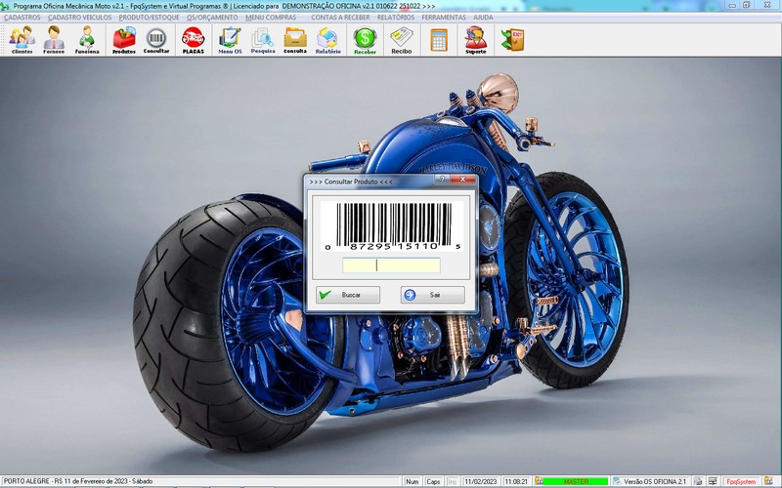Click the Num indicator in status bar
Viewport: 782px width, 488px height.
point(412,481)
